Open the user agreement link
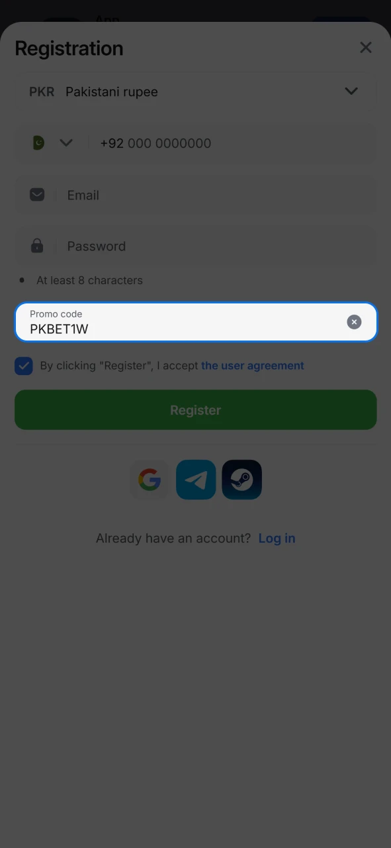This screenshot has width=391, height=848. pyautogui.click(x=253, y=366)
